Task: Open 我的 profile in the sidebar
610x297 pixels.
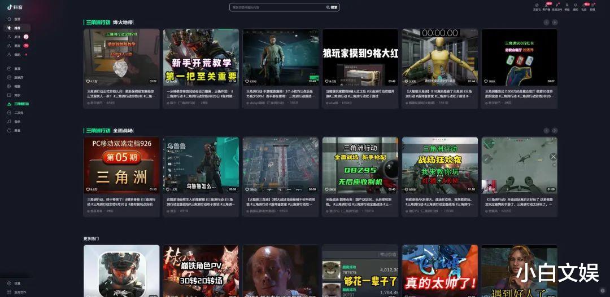Action: (x=14, y=55)
